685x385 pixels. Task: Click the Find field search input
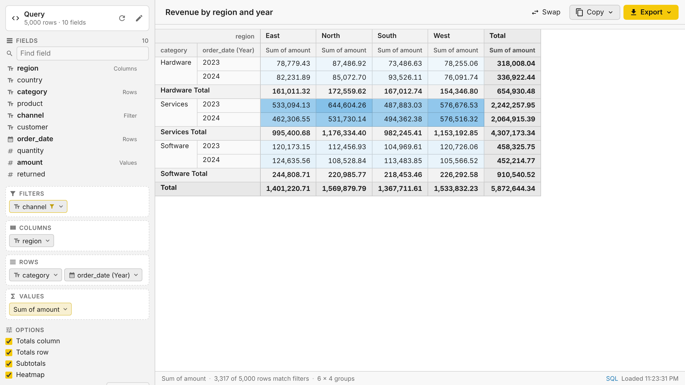(x=83, y=53)
